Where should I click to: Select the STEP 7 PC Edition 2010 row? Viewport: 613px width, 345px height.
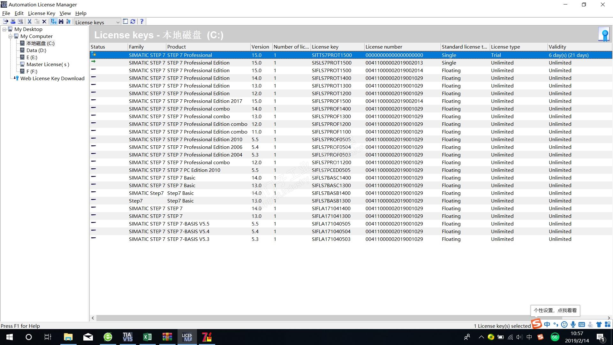[x=193, y=170]
